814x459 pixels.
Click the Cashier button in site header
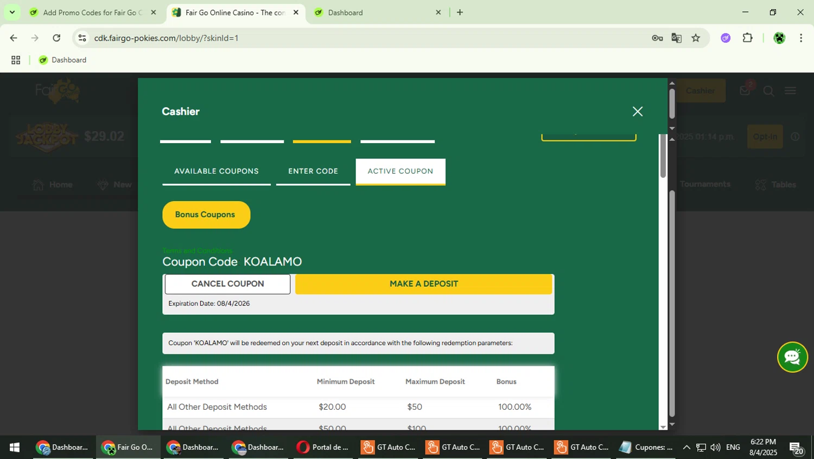click(700, 90)
